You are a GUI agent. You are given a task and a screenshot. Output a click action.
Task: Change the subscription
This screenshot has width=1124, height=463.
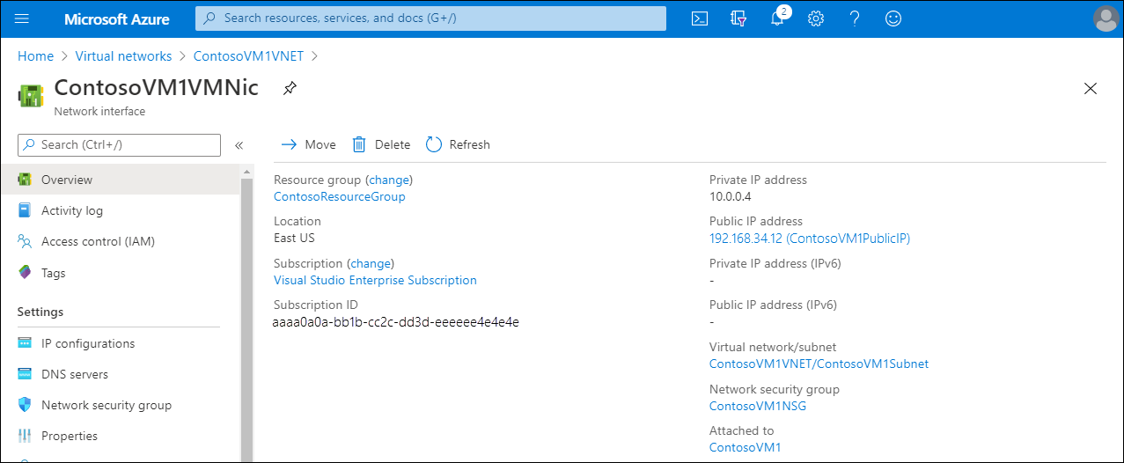[370, 263]
